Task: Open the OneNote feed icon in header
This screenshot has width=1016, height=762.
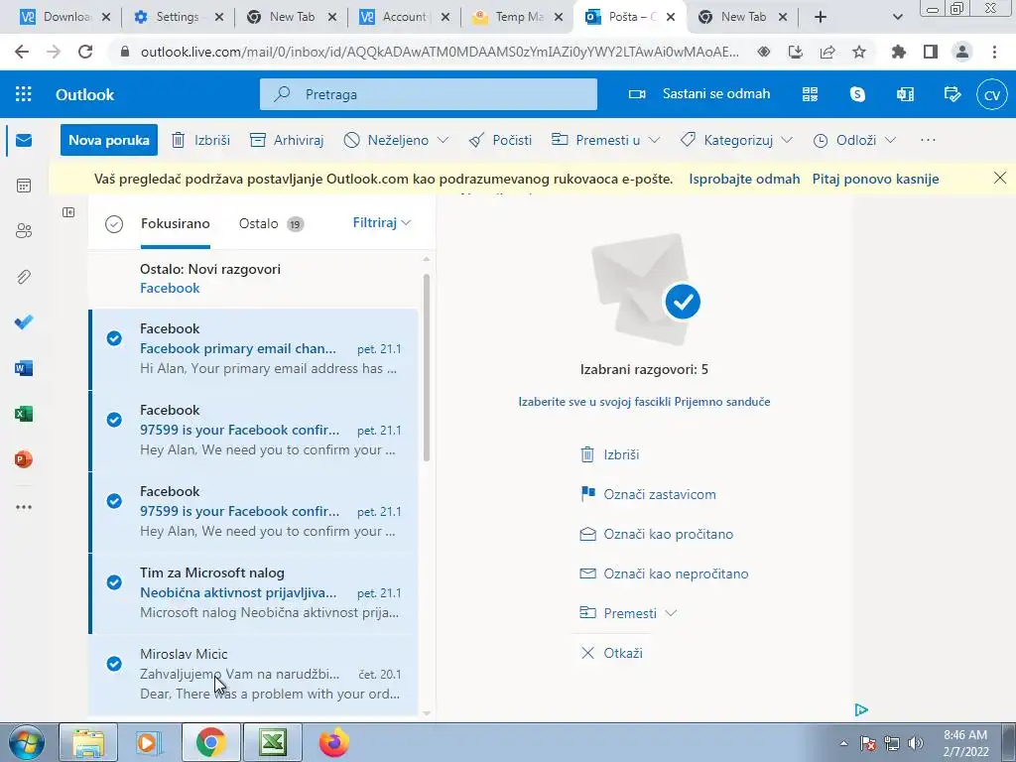Action: click(x=905, y=94)
